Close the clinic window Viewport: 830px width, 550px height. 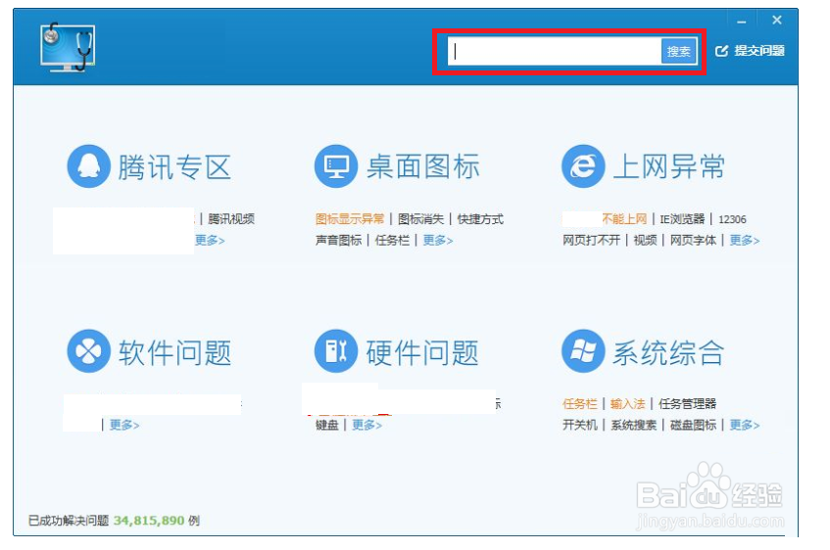776,21
